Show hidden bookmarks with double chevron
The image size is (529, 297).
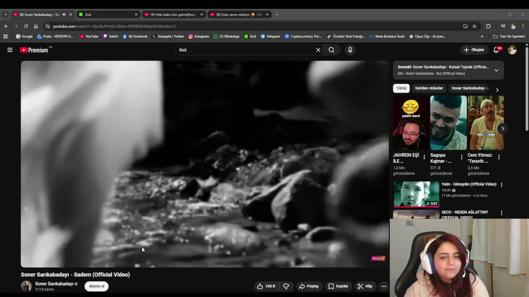[482, 36]
